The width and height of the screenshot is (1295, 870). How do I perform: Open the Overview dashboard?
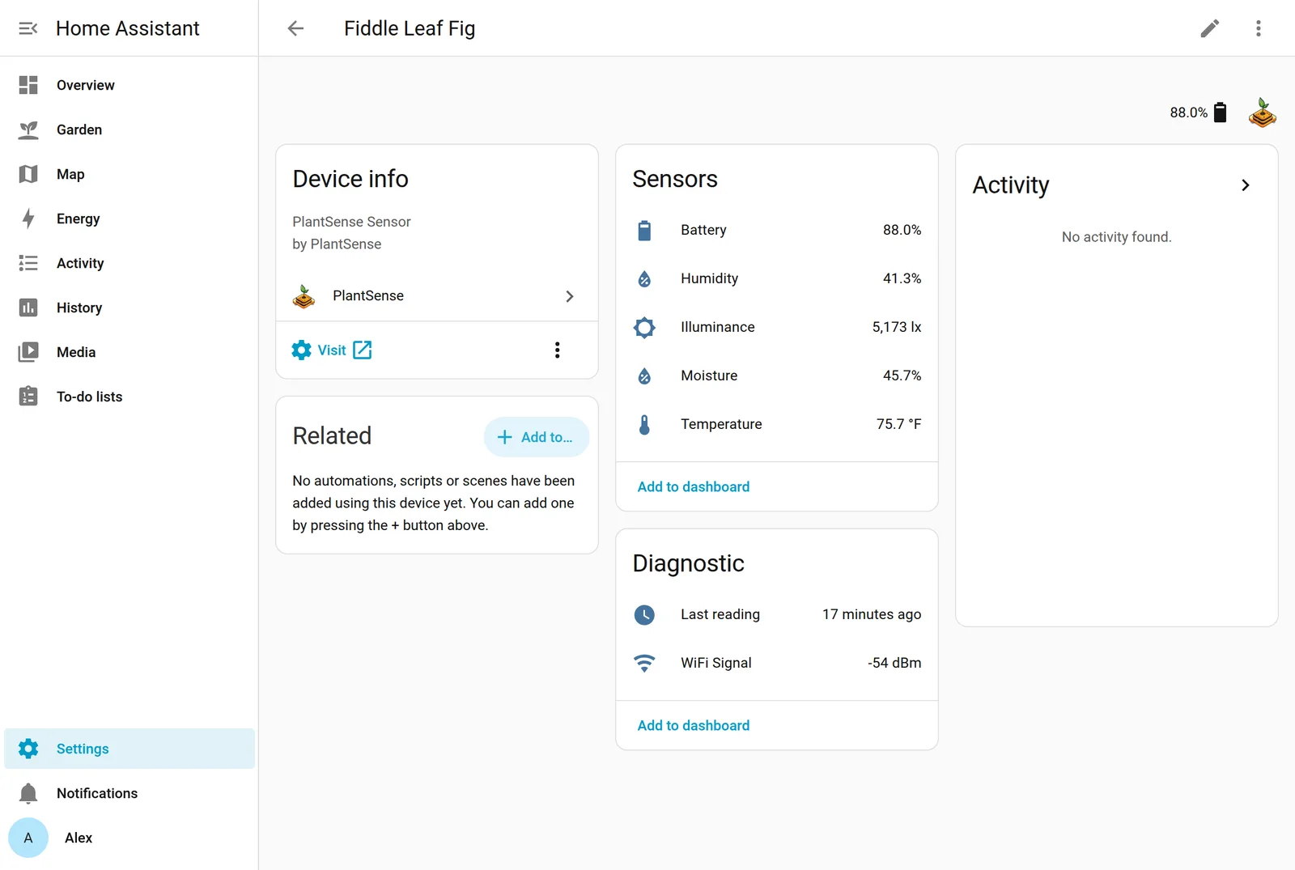coord(129,85)
